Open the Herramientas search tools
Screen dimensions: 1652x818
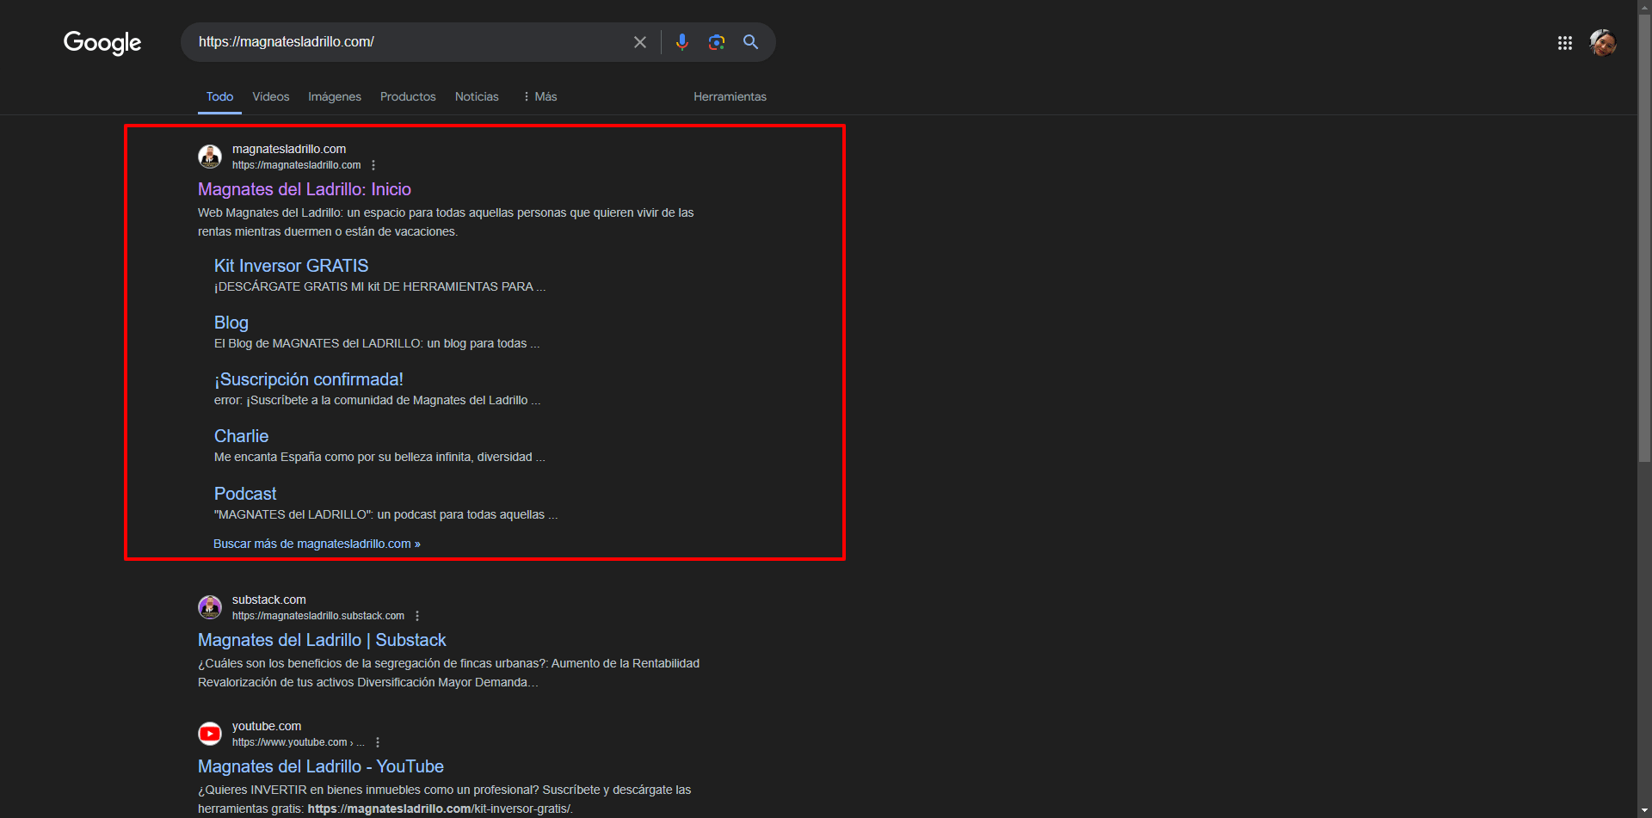click(x=730, y=96)
